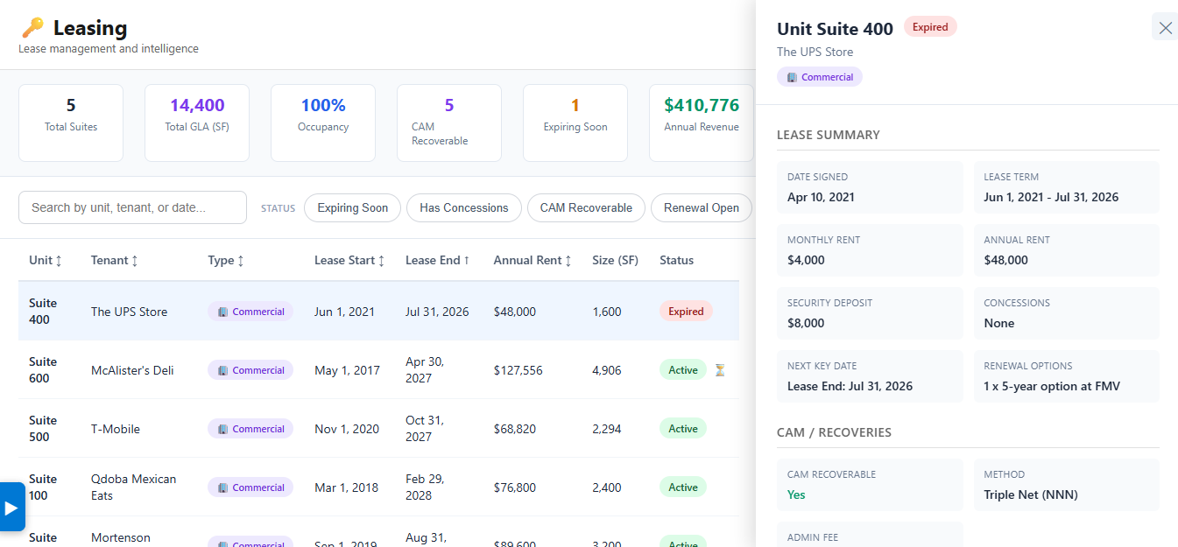Screen dimensions: 1178x547
Task: Click the Active badge in McAlister's Deli row
Action: click(683, 370)
